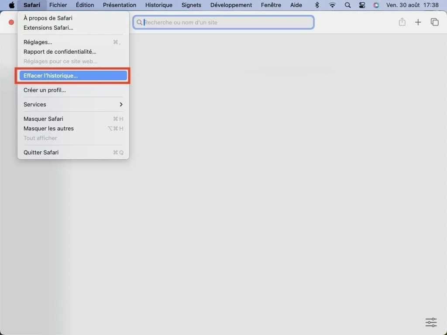
Task: Open the Historique menu
Action: [158, 5]
